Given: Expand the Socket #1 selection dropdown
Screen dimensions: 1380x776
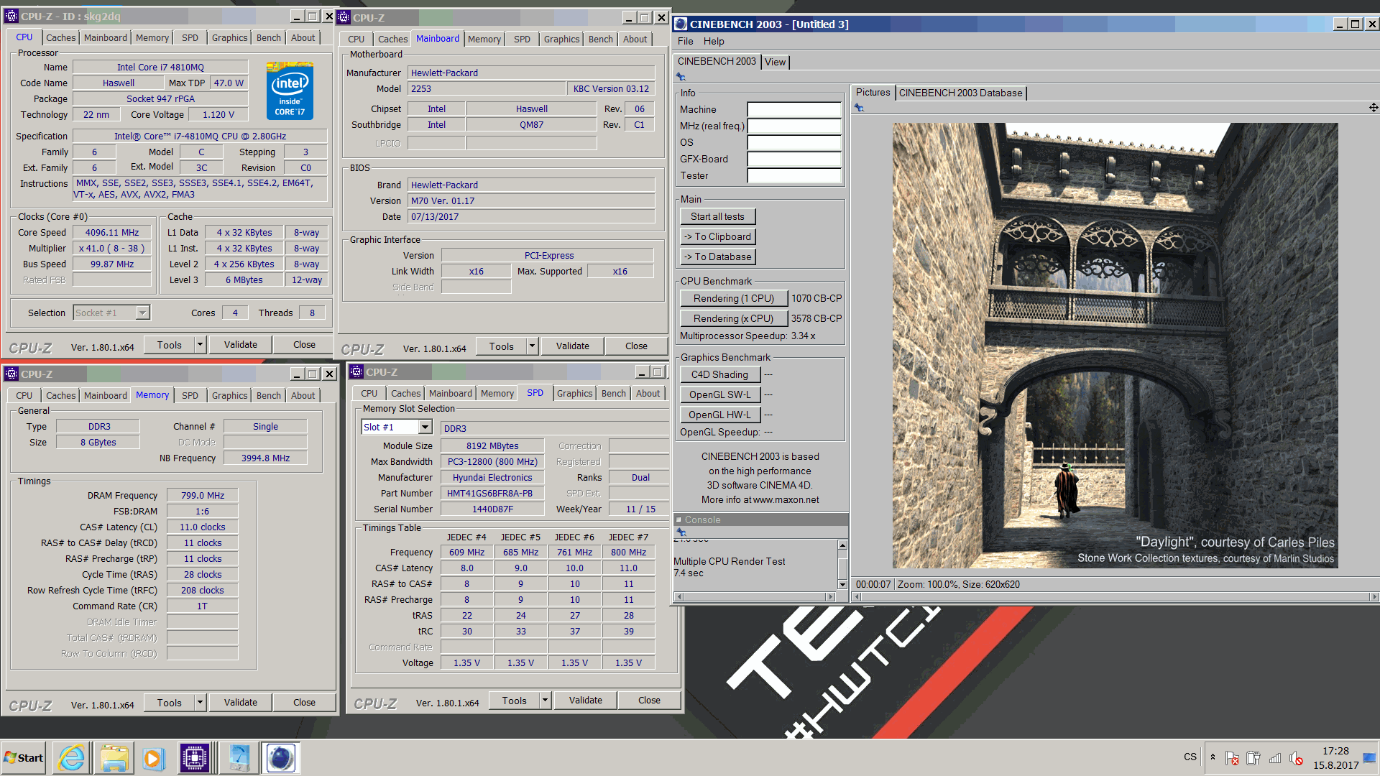Looking at the screenshot, I should (142, 313).
